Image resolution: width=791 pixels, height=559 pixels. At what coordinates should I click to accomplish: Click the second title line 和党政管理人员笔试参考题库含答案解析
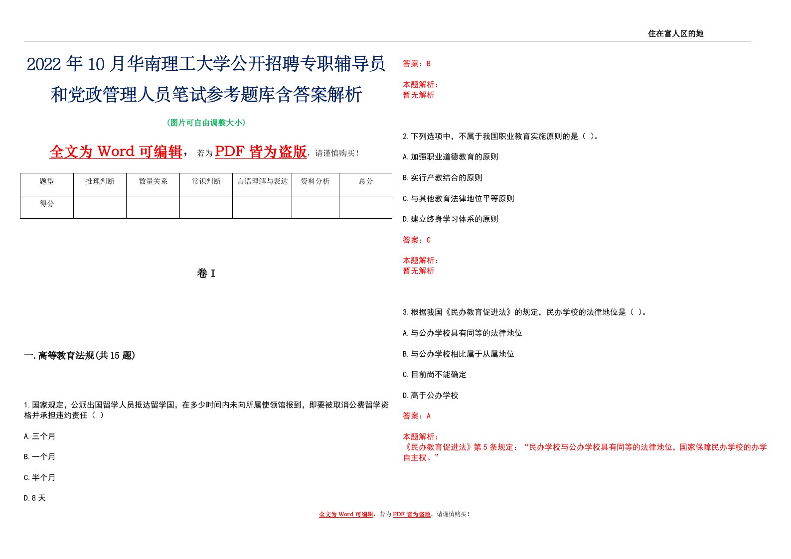click(206, 94)
